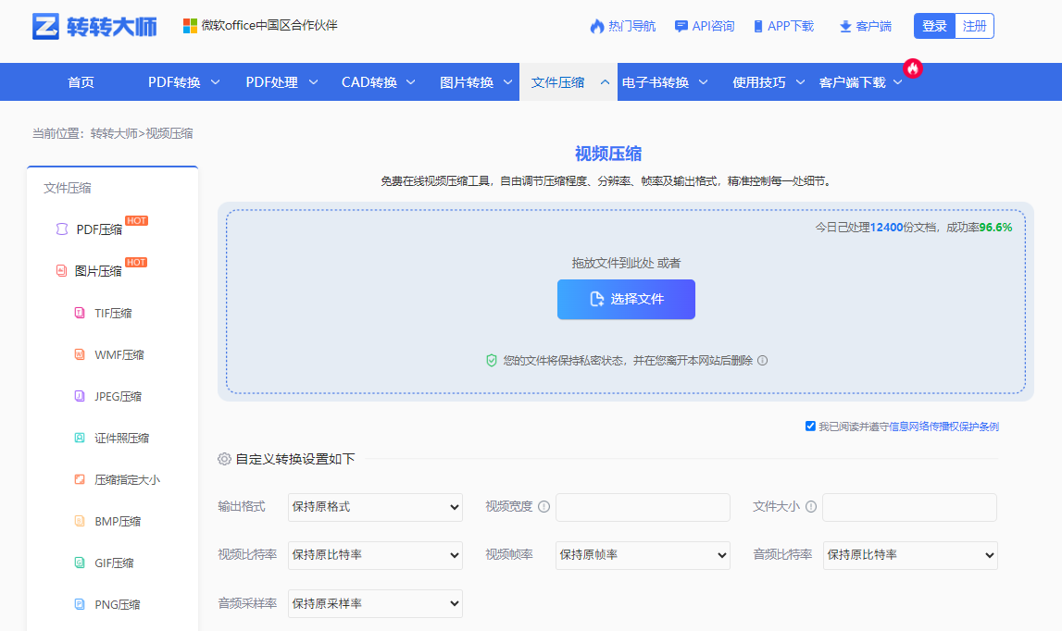Click the flame icon beside 热门导航
1062x631 pixels.
point(596,27)
